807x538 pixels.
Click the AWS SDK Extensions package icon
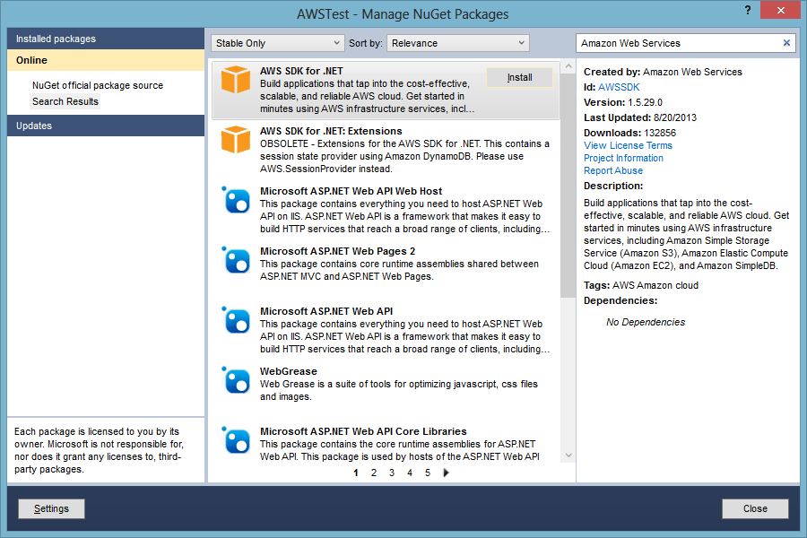coord(236,140)
